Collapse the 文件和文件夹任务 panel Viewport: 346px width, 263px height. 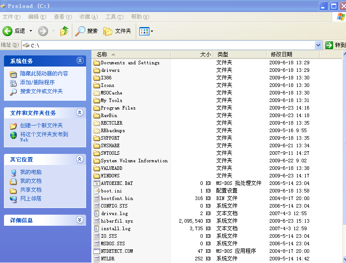pyautogui.click(x=80, y=113)
